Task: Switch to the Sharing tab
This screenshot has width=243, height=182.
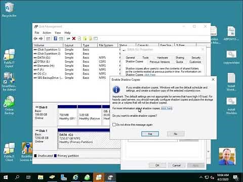Action: pos(180,58)
